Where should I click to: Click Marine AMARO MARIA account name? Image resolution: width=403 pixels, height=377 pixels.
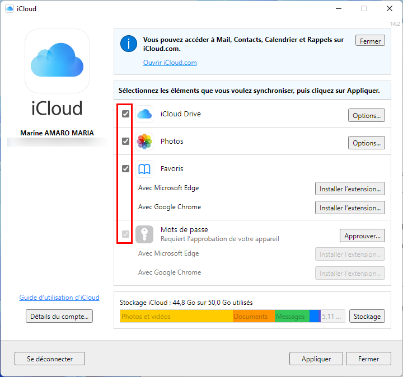point(57,133)
